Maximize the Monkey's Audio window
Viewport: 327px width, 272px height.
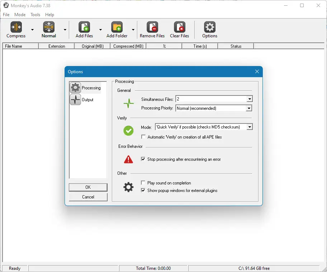pyautogui.click(x=302, y=5)
